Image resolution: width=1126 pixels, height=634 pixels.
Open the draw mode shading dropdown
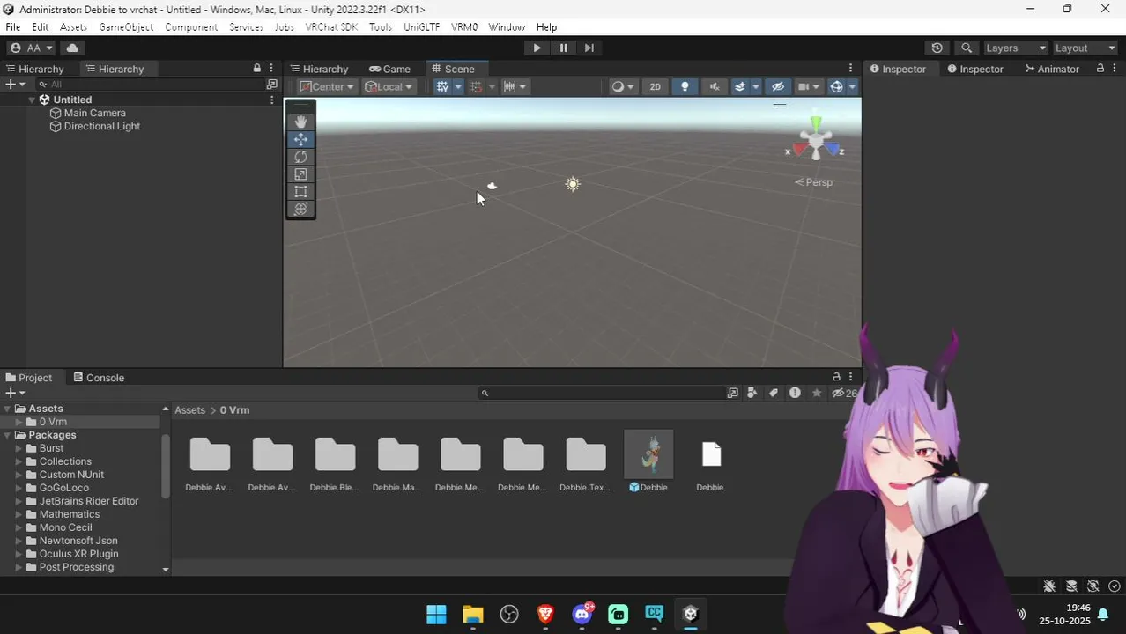(x=623, y=86)
